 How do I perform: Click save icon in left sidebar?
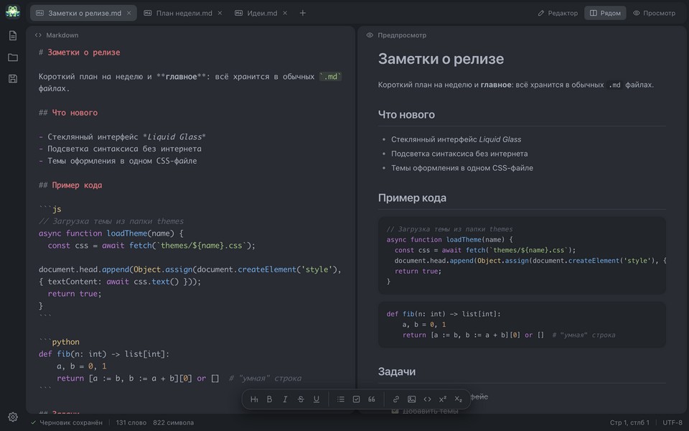pyautogui.click(x=13, y=79)
